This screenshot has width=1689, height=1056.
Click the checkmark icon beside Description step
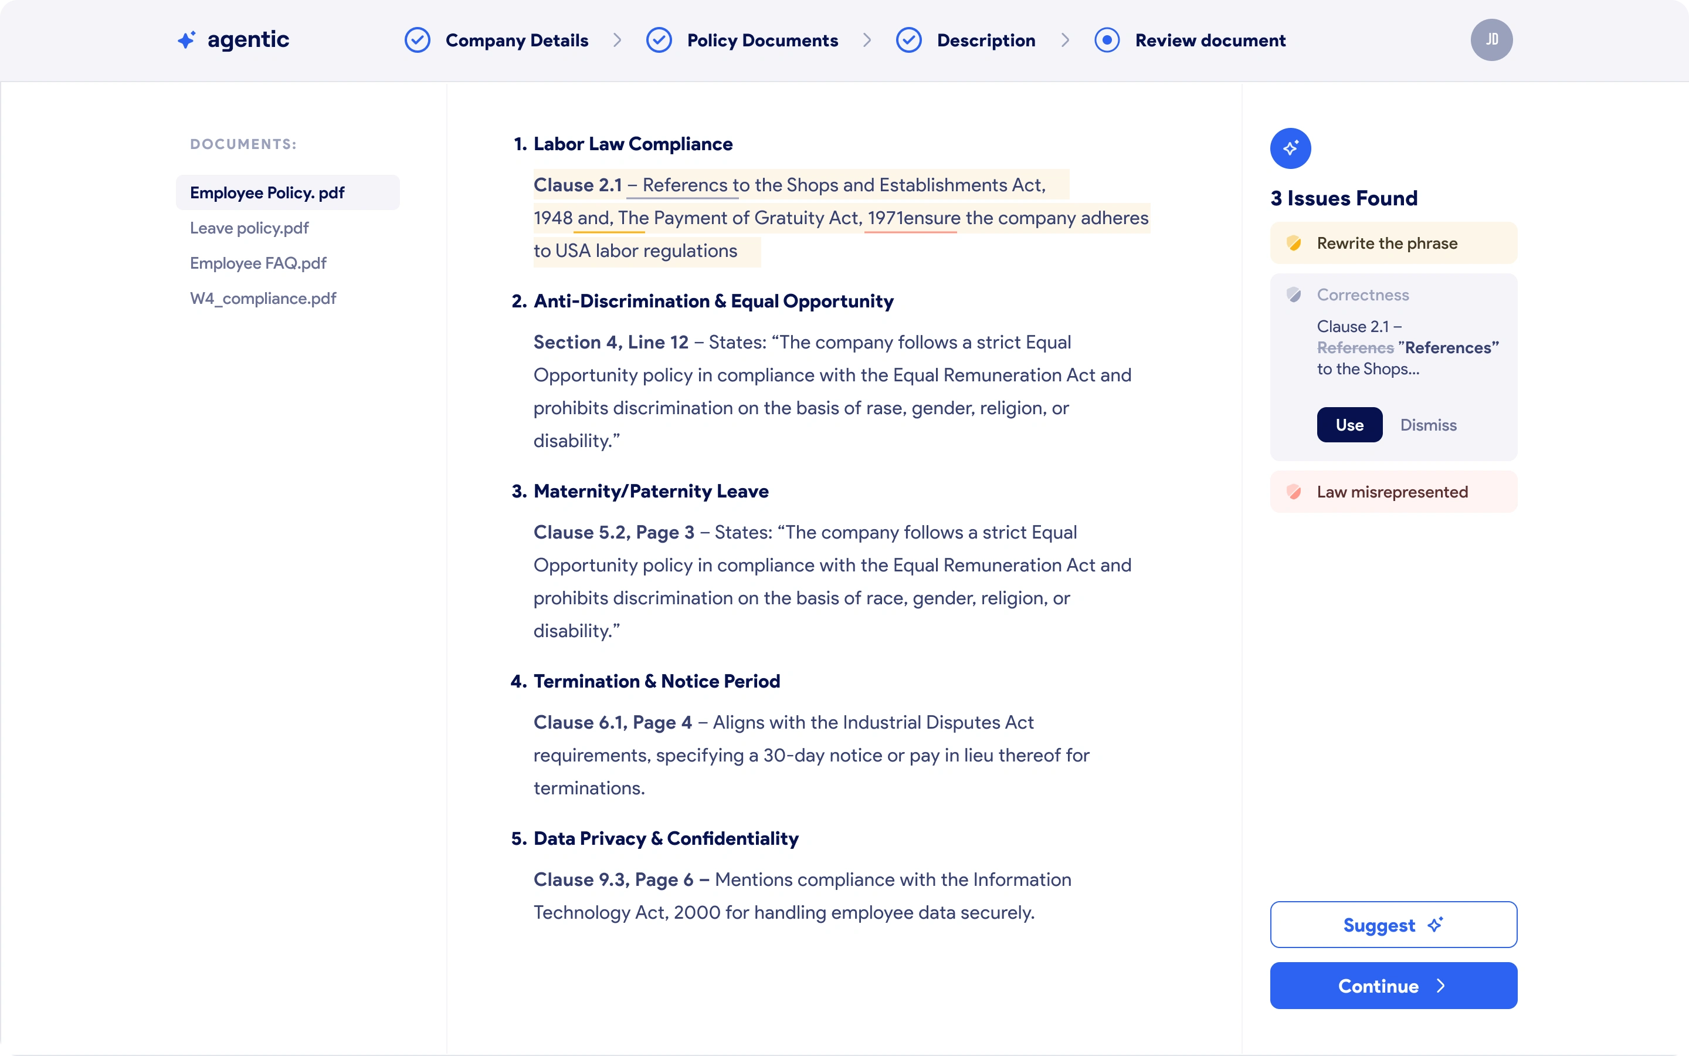[x=908, y=40]
